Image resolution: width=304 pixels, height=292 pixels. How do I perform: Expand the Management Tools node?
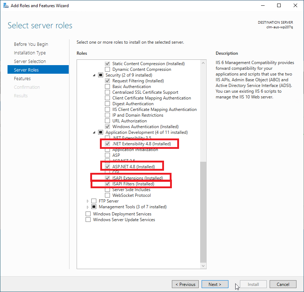tap(88, 207)
